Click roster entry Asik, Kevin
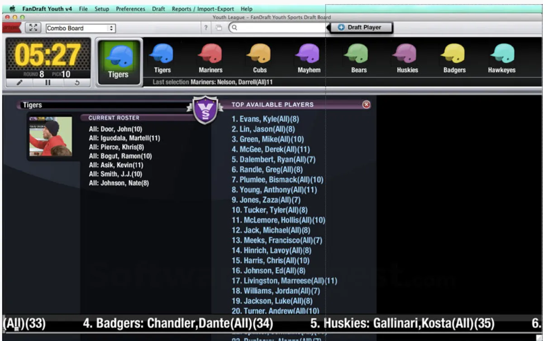The image size is (543, 341). click(x=116, y=165)
